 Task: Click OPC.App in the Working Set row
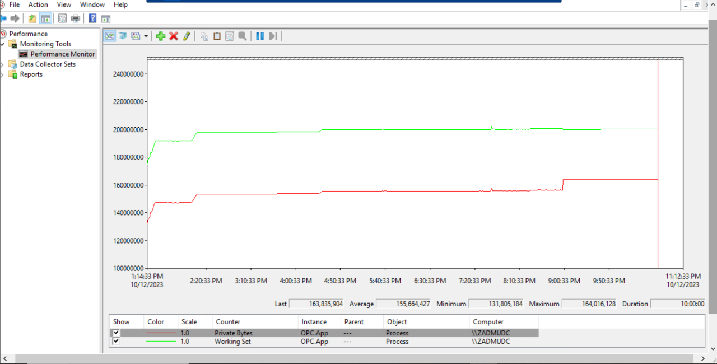(314, 342)
